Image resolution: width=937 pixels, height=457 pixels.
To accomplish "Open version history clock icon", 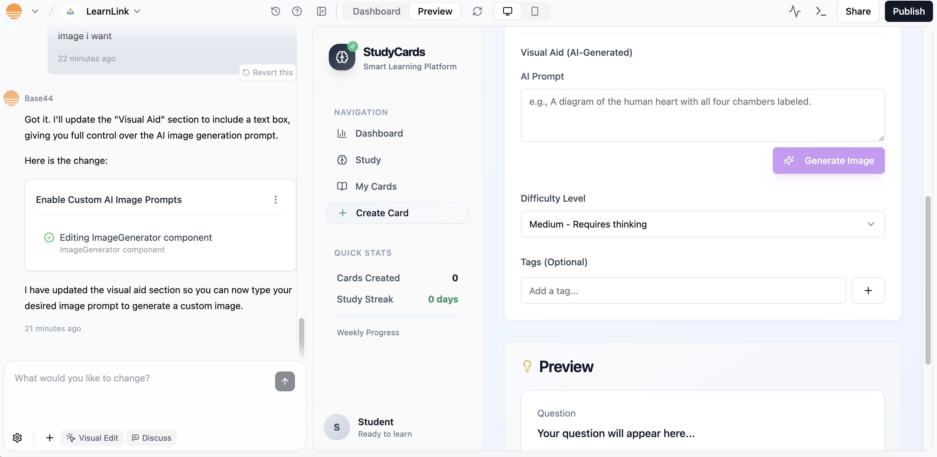I will click(275, 11).
